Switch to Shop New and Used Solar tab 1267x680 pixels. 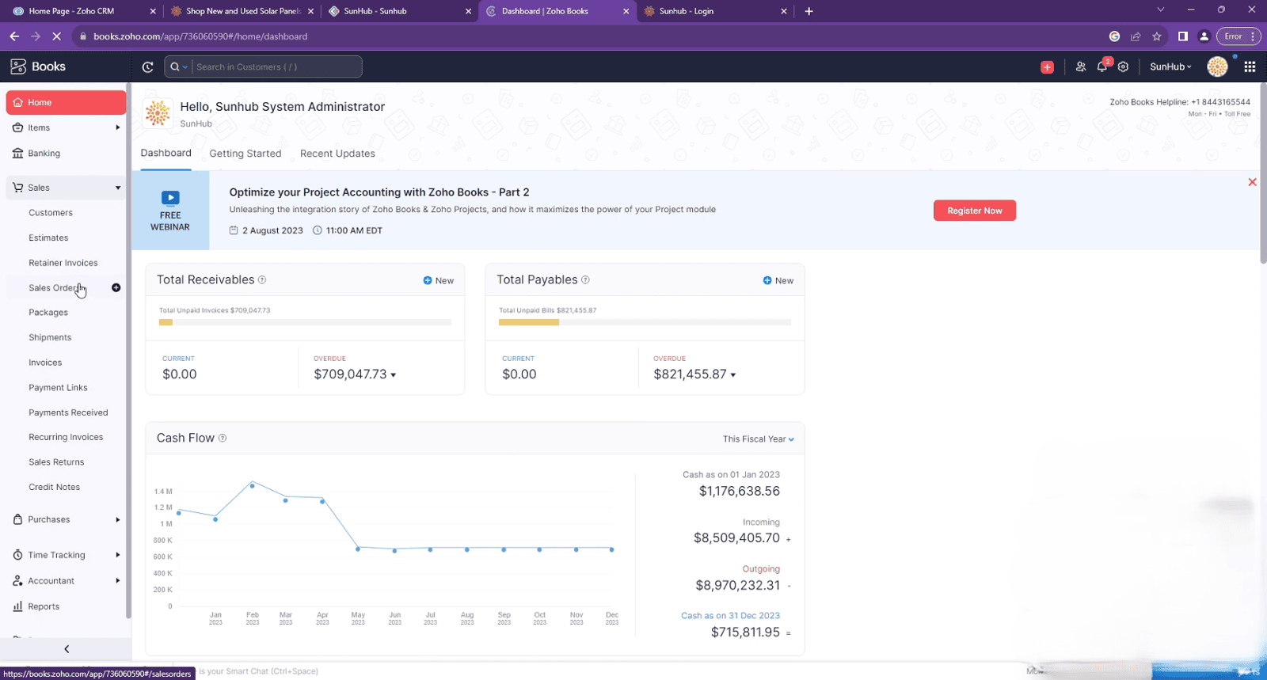(x=242, y=11)
